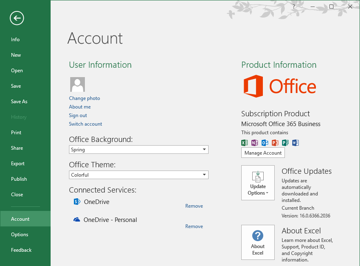Go back using the circled arrow icon

[x=17, y=18]
